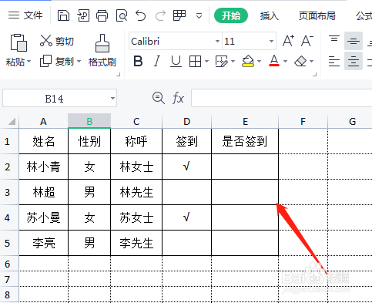This screenshot has width=372, height=303.
Task: Toggle Underline formatting
Action: (x=176, y=62)
